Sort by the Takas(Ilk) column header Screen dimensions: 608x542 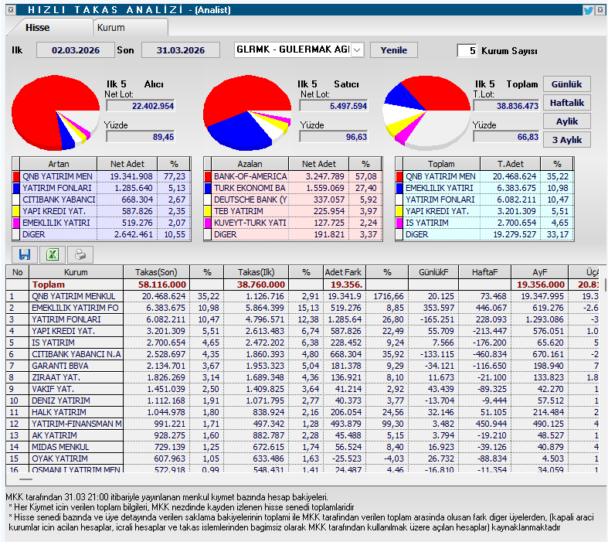[256, 272]
